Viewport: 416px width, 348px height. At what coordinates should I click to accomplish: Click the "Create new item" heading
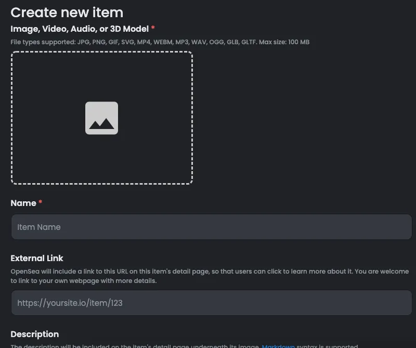[x=67, y=12]
